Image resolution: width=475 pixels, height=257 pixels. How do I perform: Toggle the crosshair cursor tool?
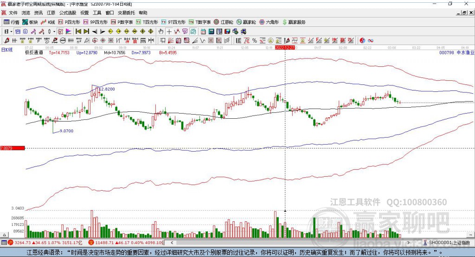tap(169, 32)
